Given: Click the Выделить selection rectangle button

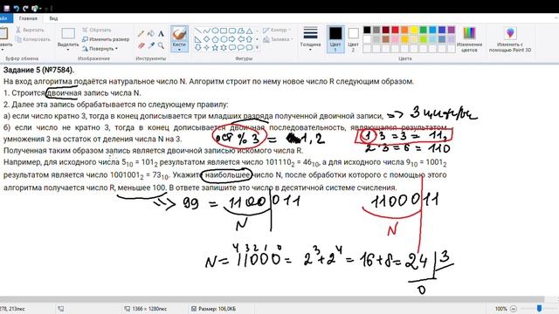Looking at the screenshot, I should 68,34.
